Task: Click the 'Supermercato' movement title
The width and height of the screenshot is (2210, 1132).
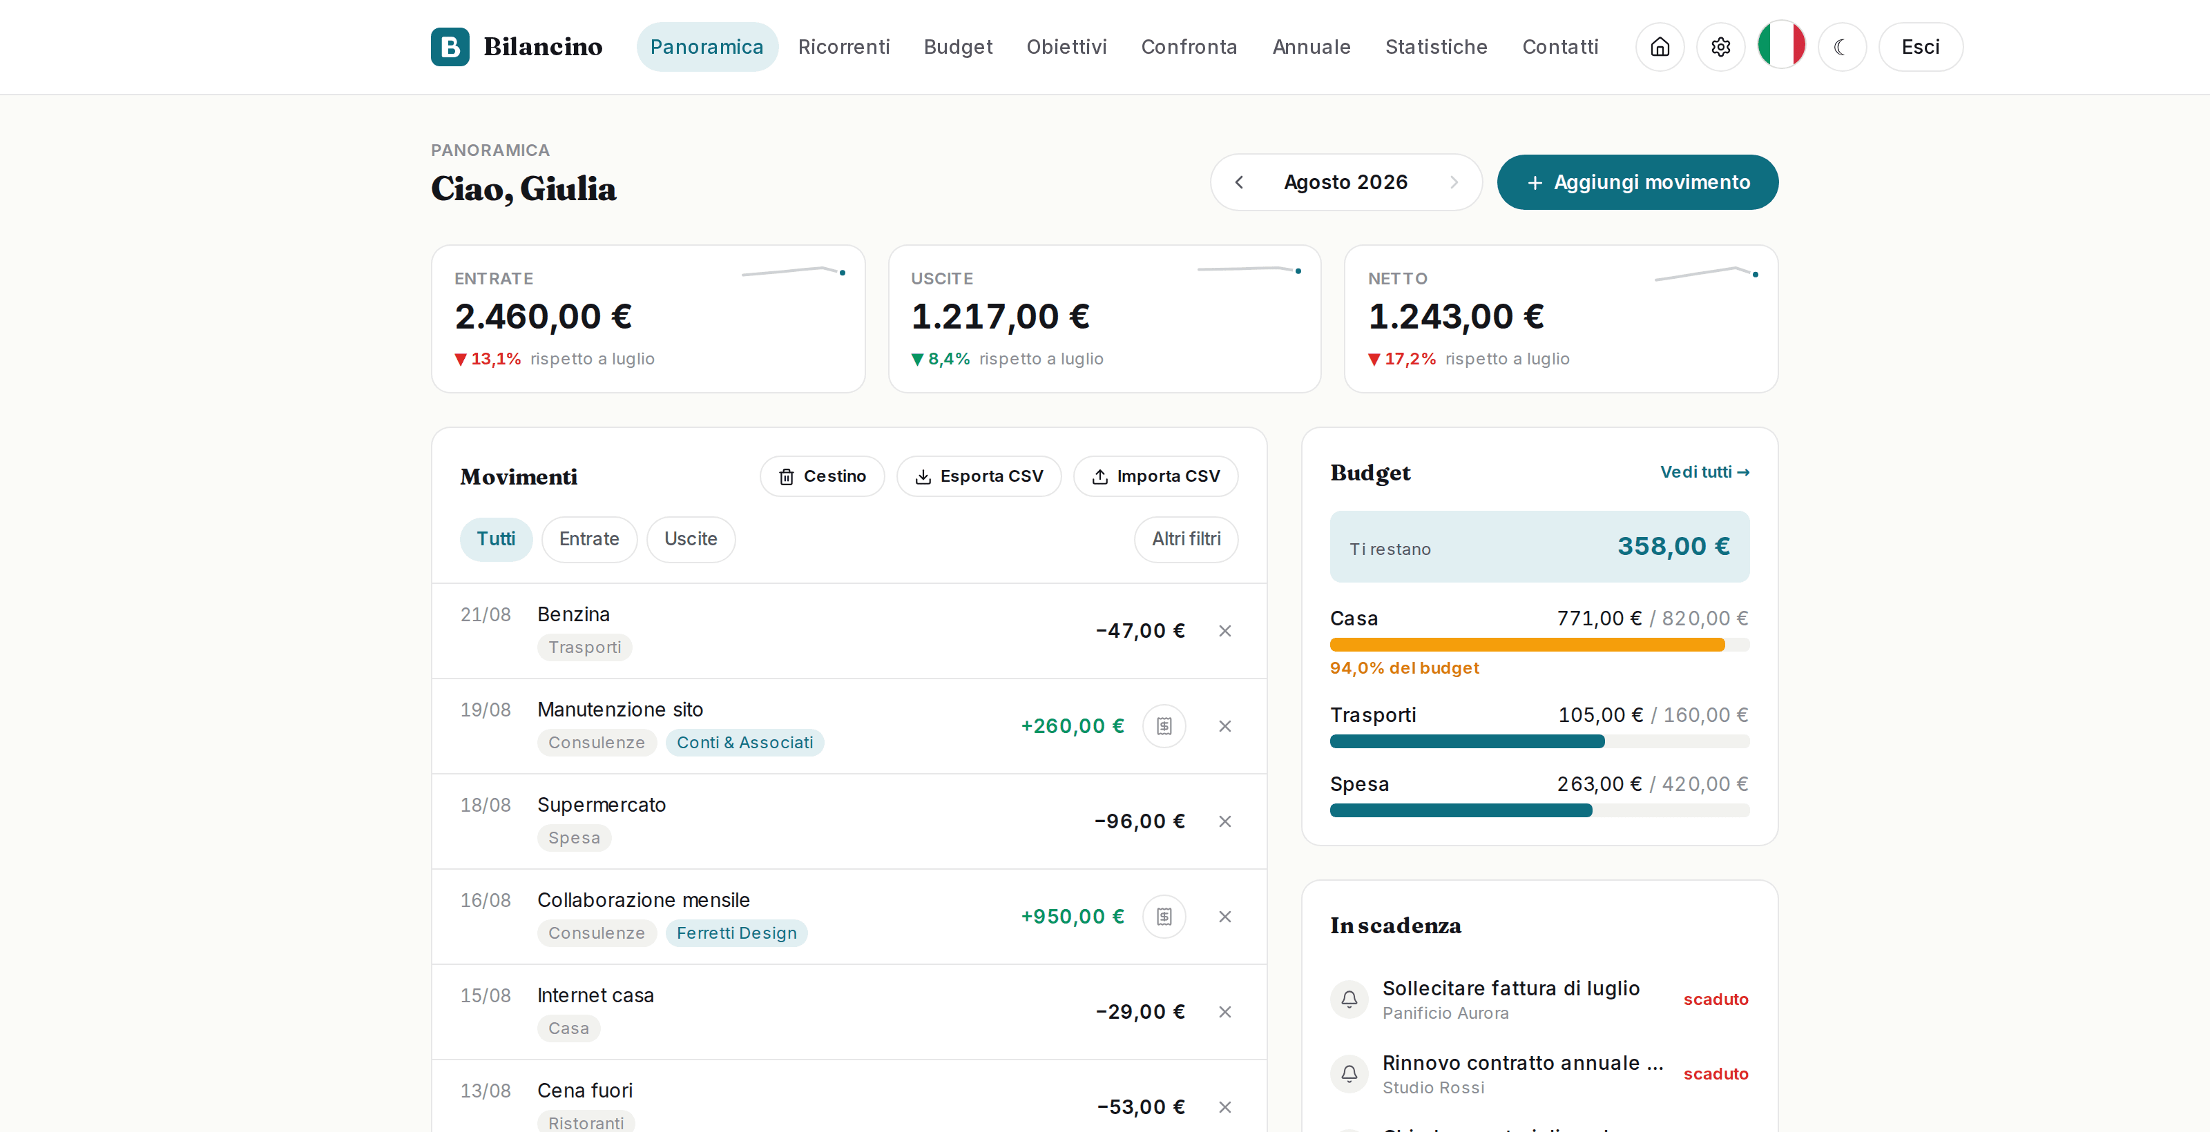Action: [x=602, y=806]
